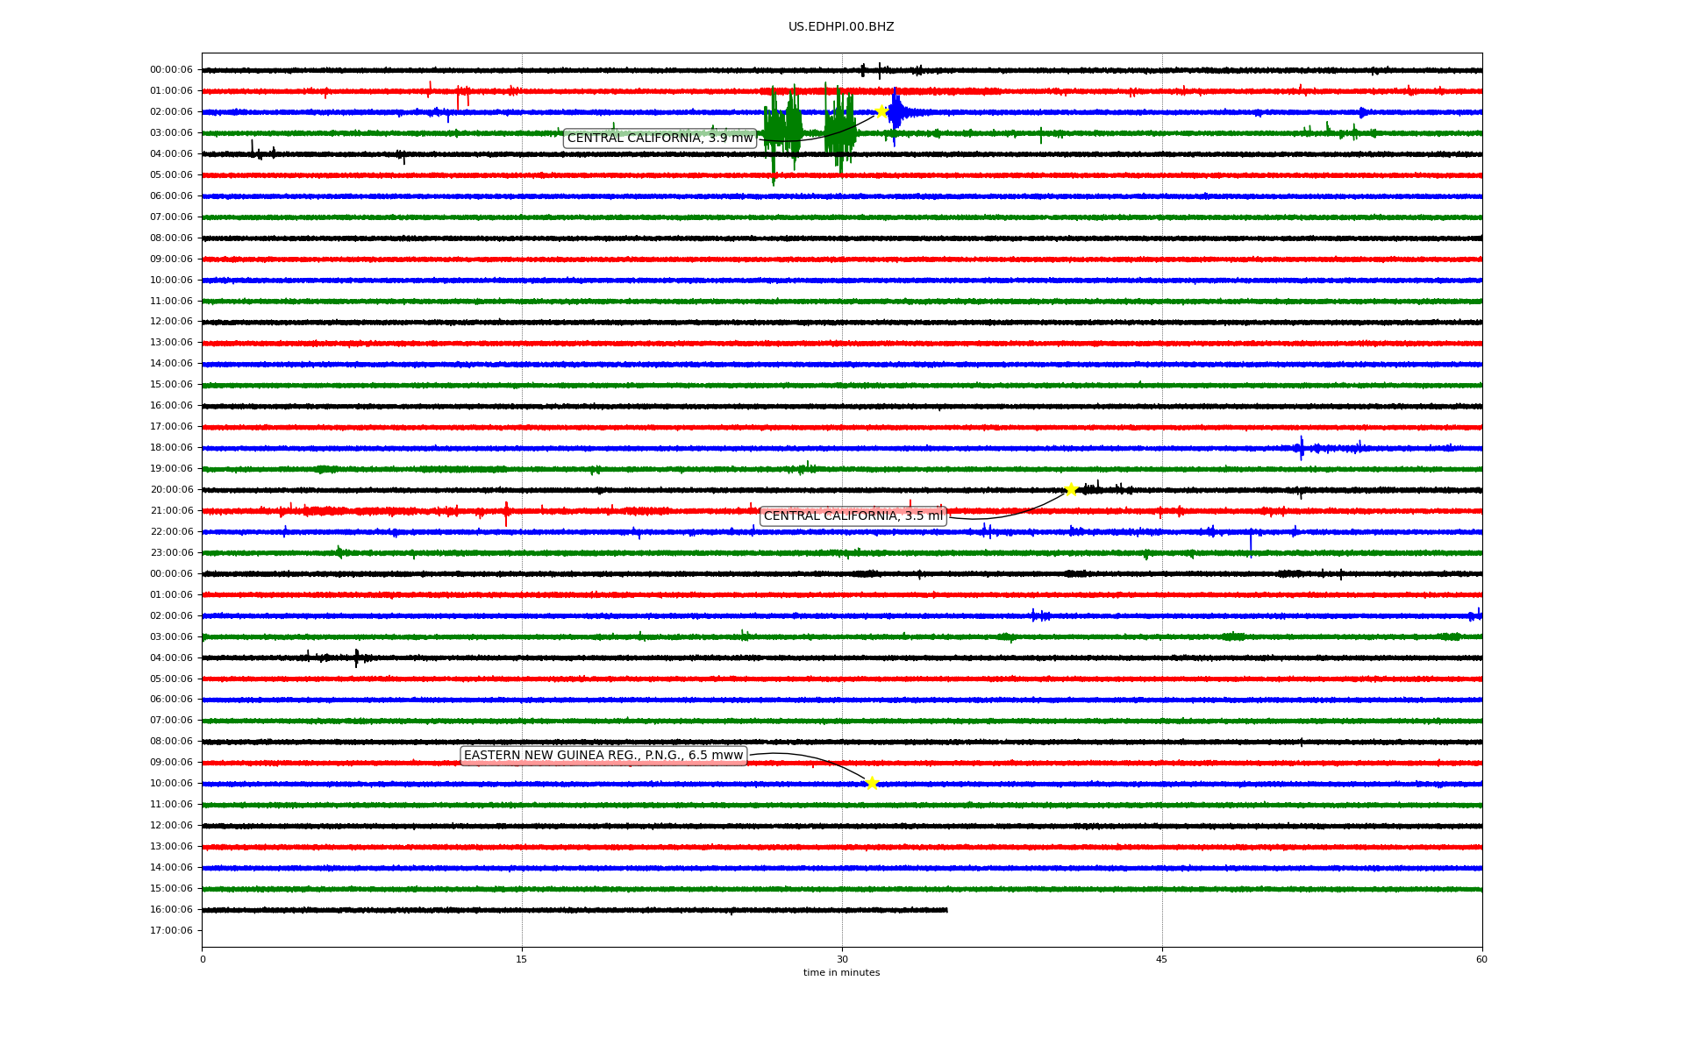Click the US.EDHPI.00.BHZ plot title

click(841, 27)
